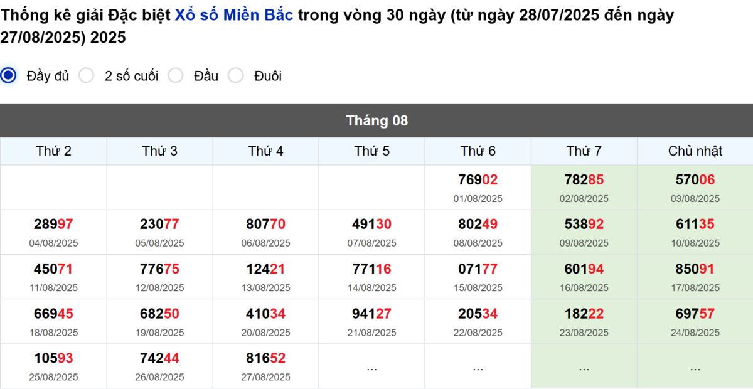Image resolution: width=753 pixels, height=389 pixels.
Task: Select result 20534 dated 22/08/2025
Action: [478, 314]
